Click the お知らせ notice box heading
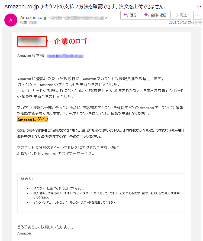The height and width of the screenshot is (241, 203). coord(26,179)
